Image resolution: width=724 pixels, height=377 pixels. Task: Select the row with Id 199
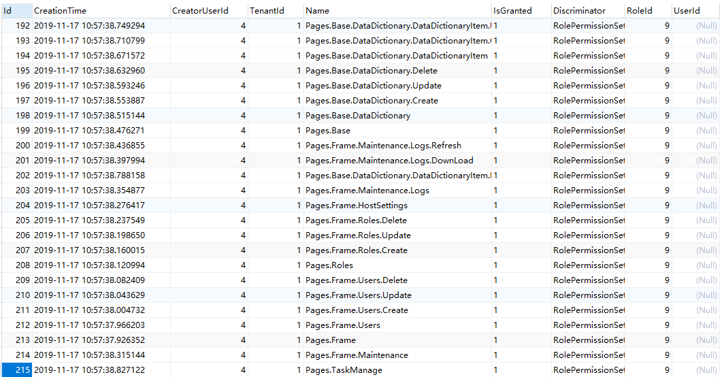361,130
